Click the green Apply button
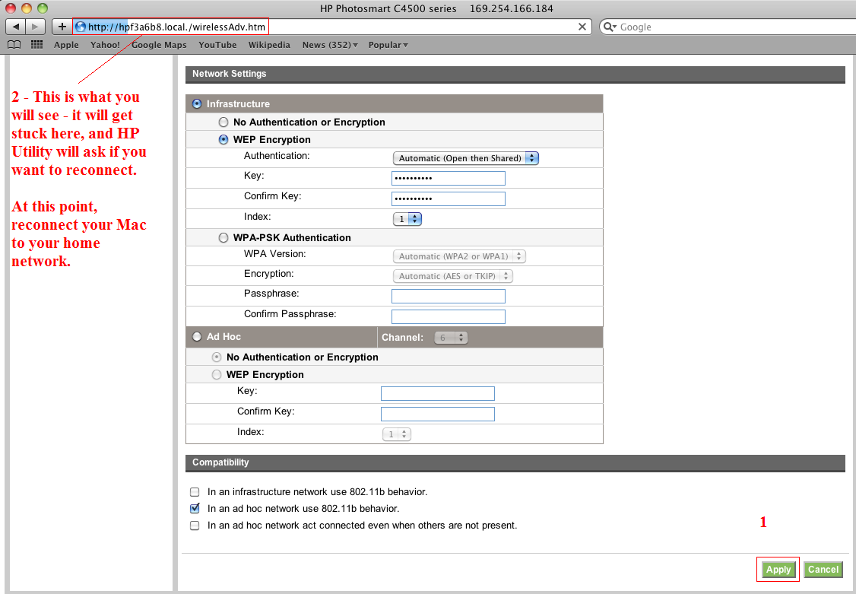This screenshot has width=856, height=594. 778,570
